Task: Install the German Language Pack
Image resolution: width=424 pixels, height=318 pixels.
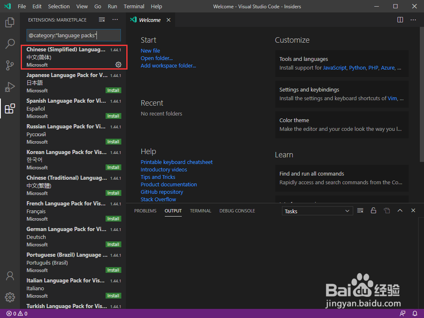Action: tap(113, 244)
